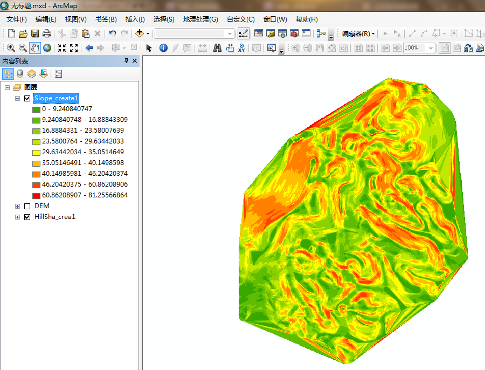Open the 编辑器(R) dropdown button
The height and width of the screenshot is (370, 485).
358,33
